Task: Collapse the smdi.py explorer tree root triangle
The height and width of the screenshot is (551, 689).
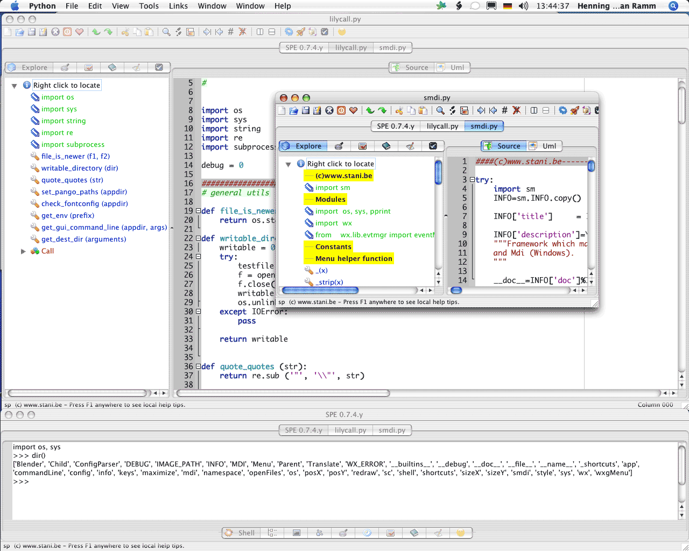Action: [288, 164]
